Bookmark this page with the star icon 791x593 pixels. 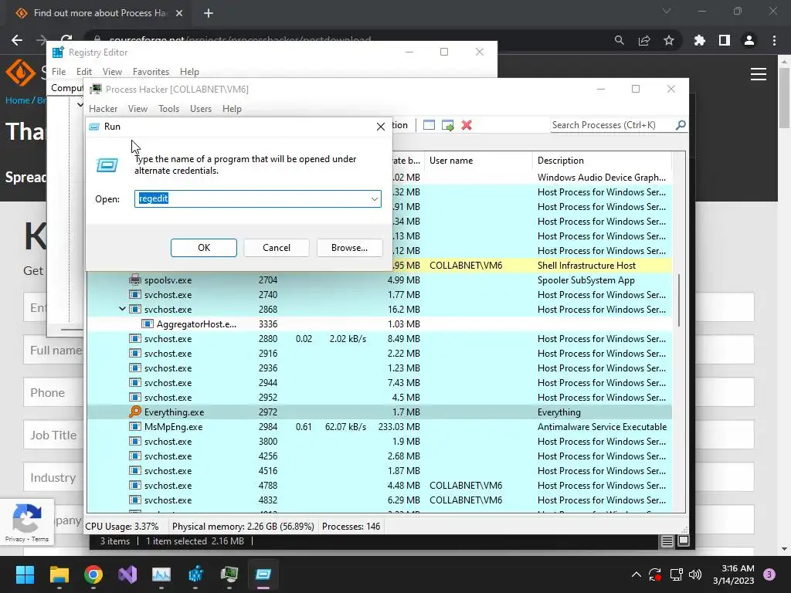[669, 40]
